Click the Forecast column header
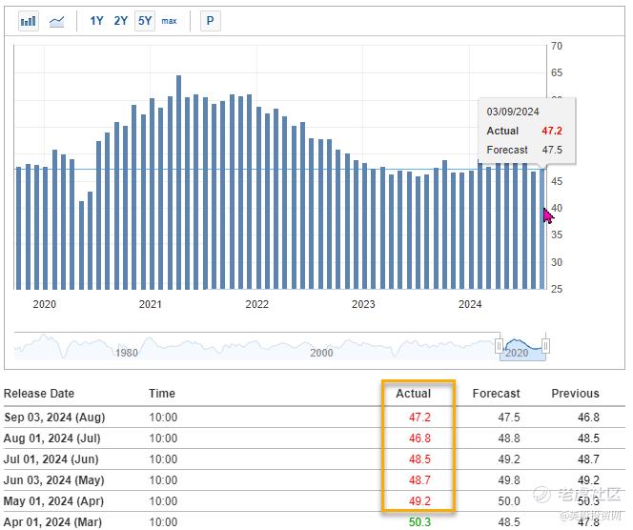Screen dimensions: 633x530 [x=496, y=394]
